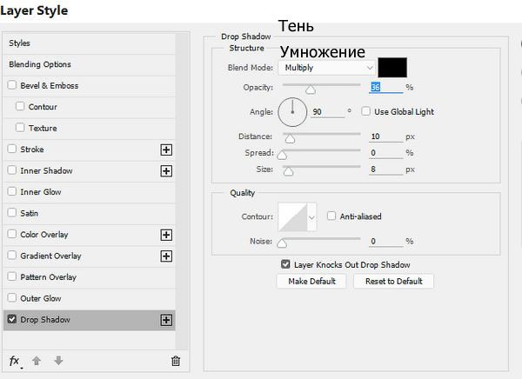Image resolution: width=522 pixels, height=379 pixels.
Task: Enable the Pattern Overlay checkbox
Action: (x=12, y=276)
